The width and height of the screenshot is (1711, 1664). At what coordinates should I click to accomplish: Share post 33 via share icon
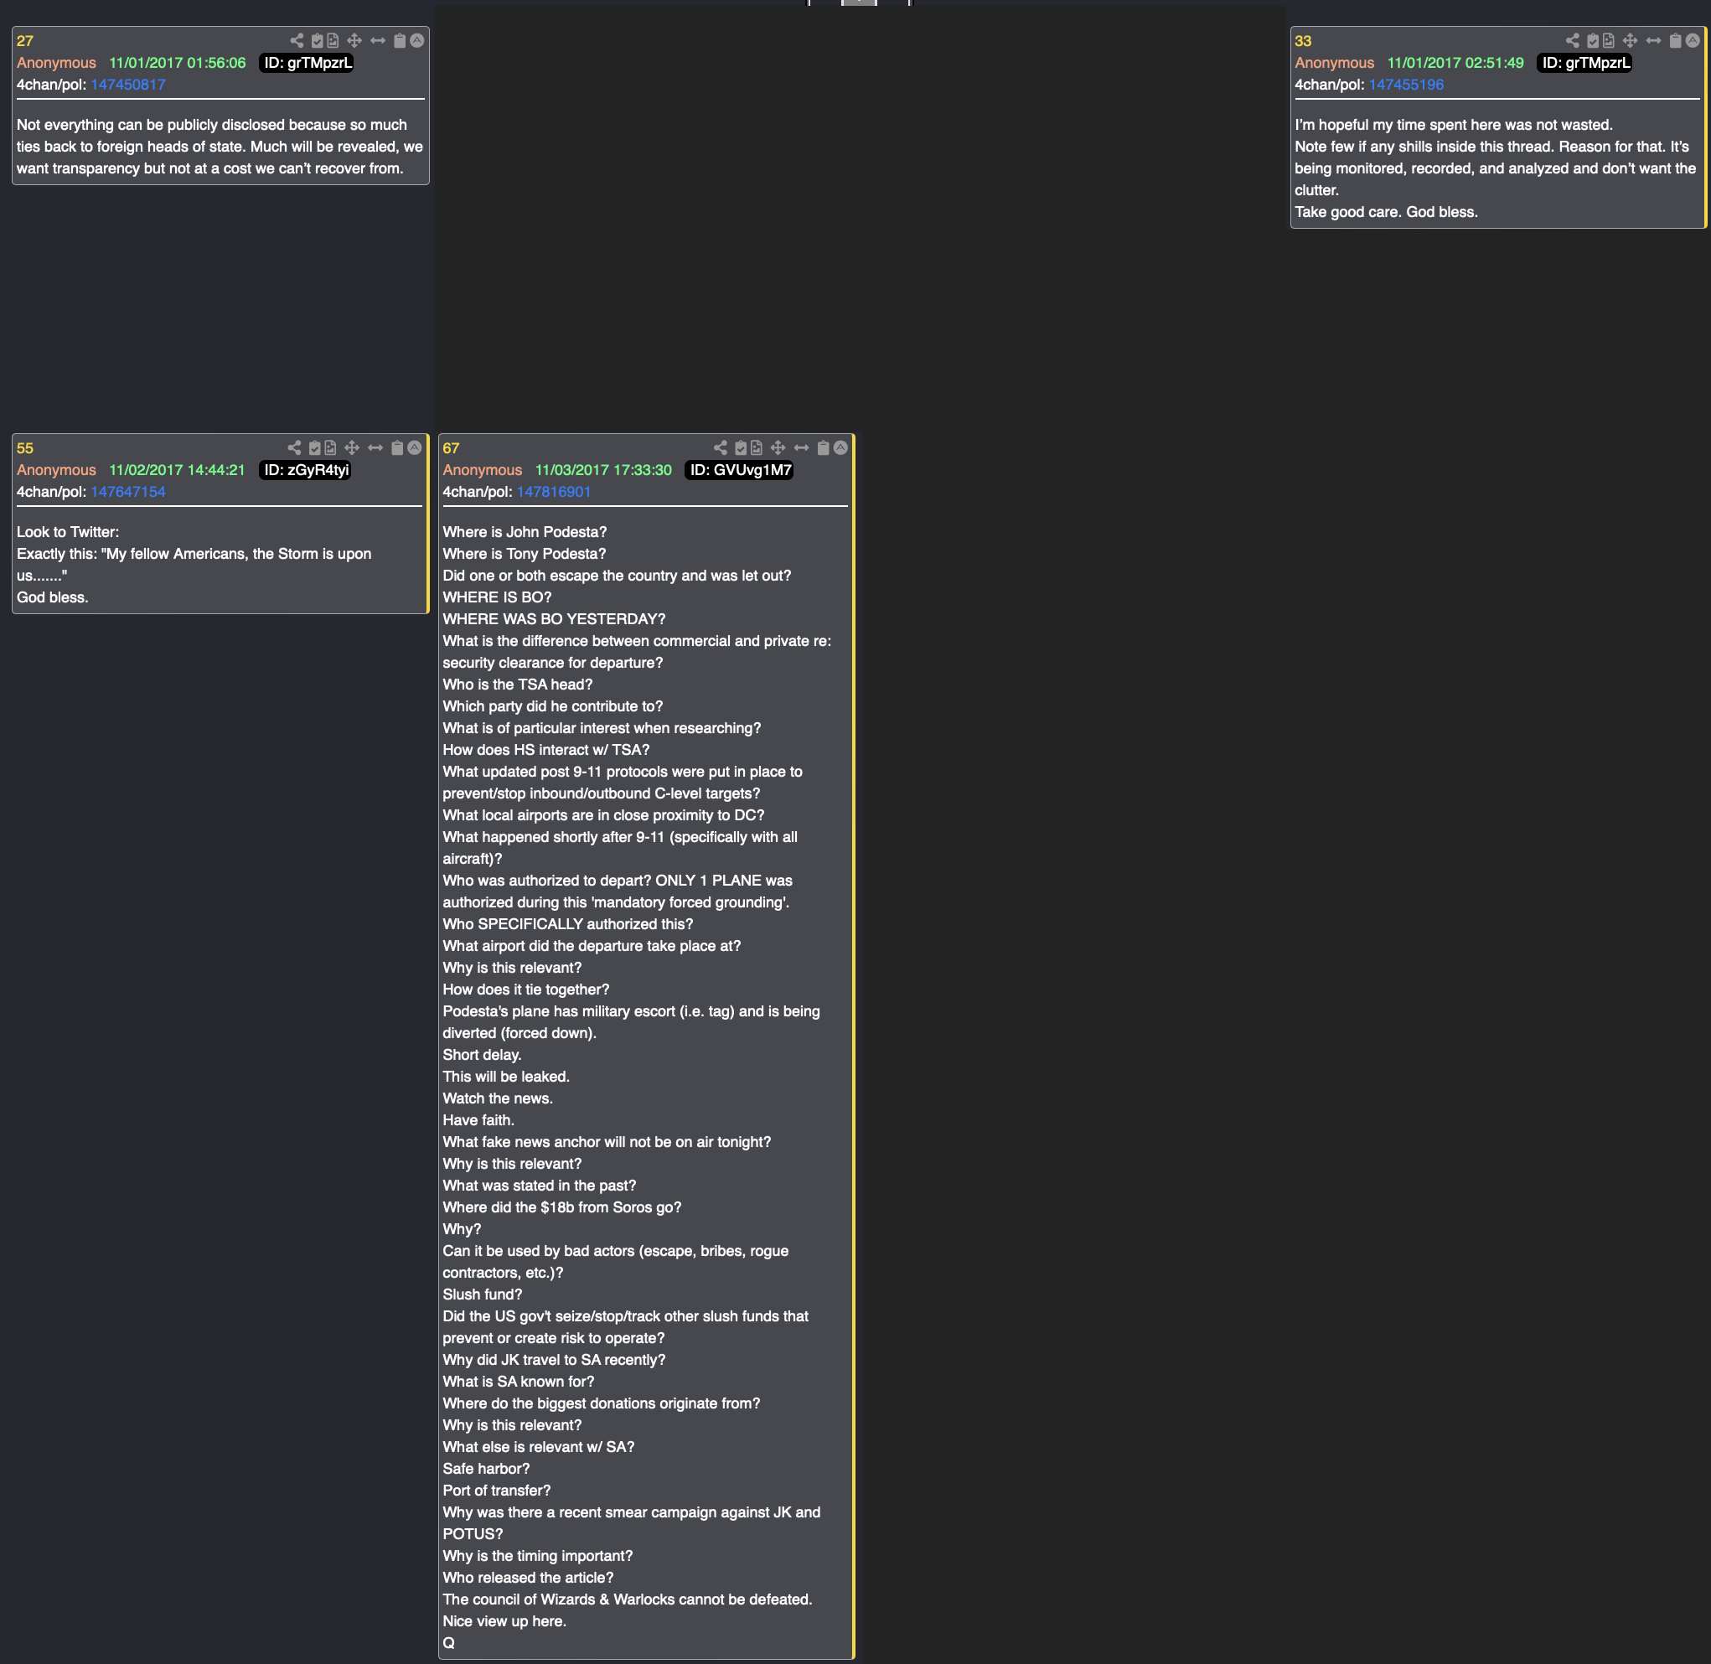coord(1573,40)
